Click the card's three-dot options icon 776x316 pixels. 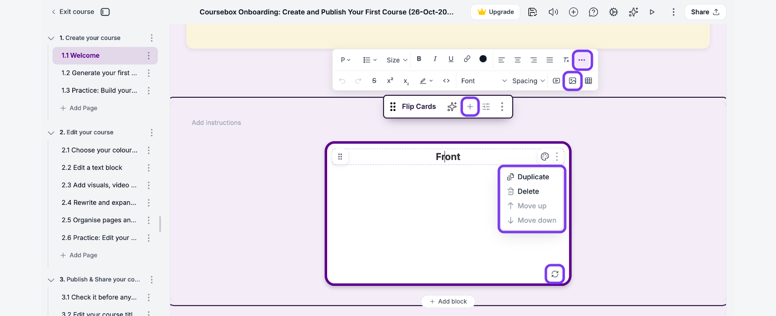[557, 157]
